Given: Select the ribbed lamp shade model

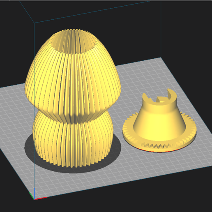Looking at the screenshot, I should pos(73,99).
